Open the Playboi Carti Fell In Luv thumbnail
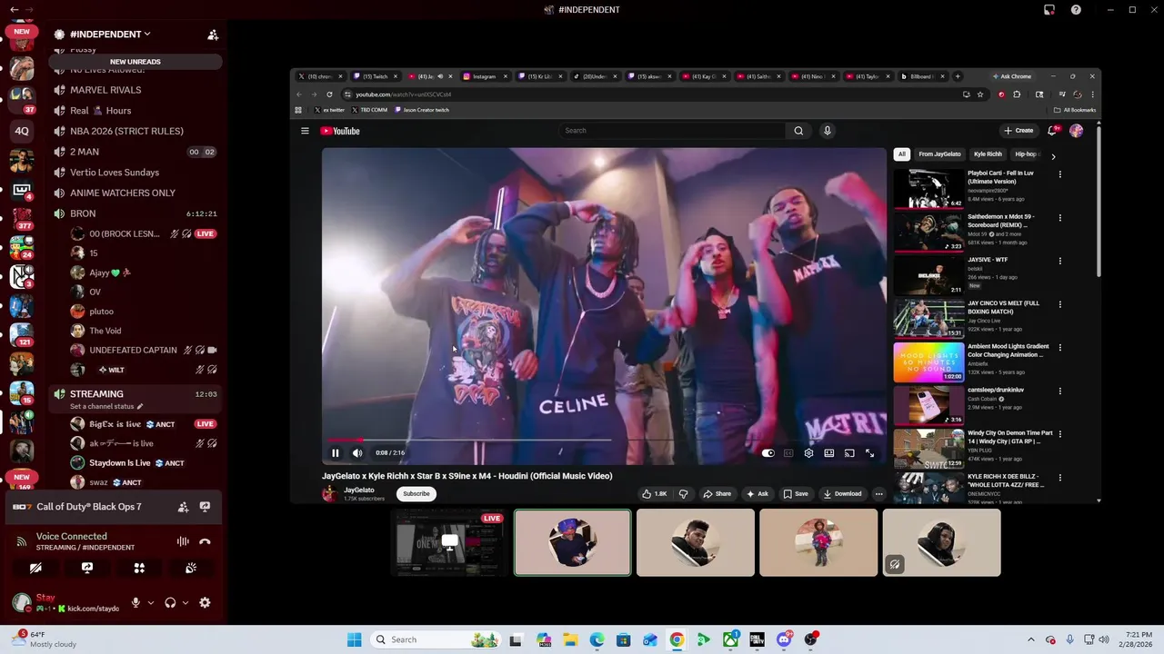 tap(928, 189)
